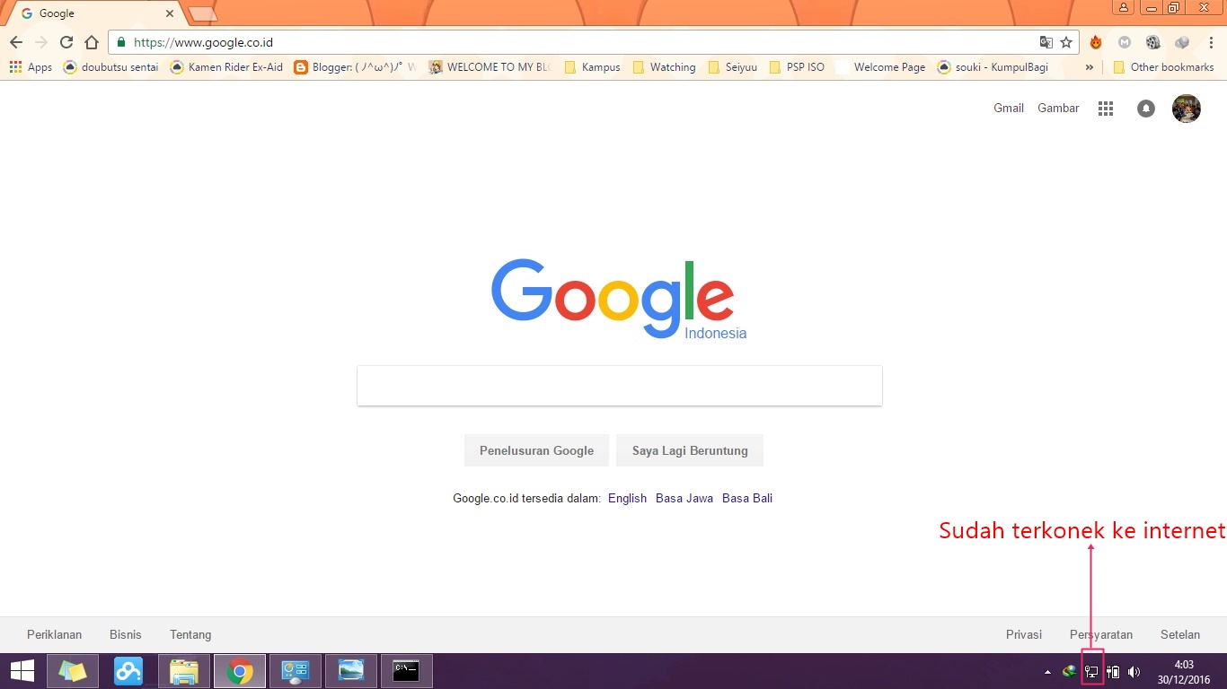1227x689 pixels.
Task: Select the Google tab
Action: [93, 13]
